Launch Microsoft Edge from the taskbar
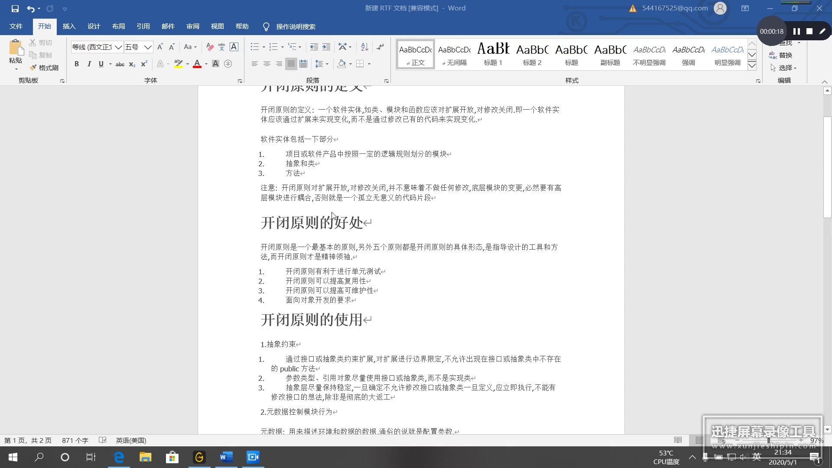The image size is (832, 468). [119, 457]
